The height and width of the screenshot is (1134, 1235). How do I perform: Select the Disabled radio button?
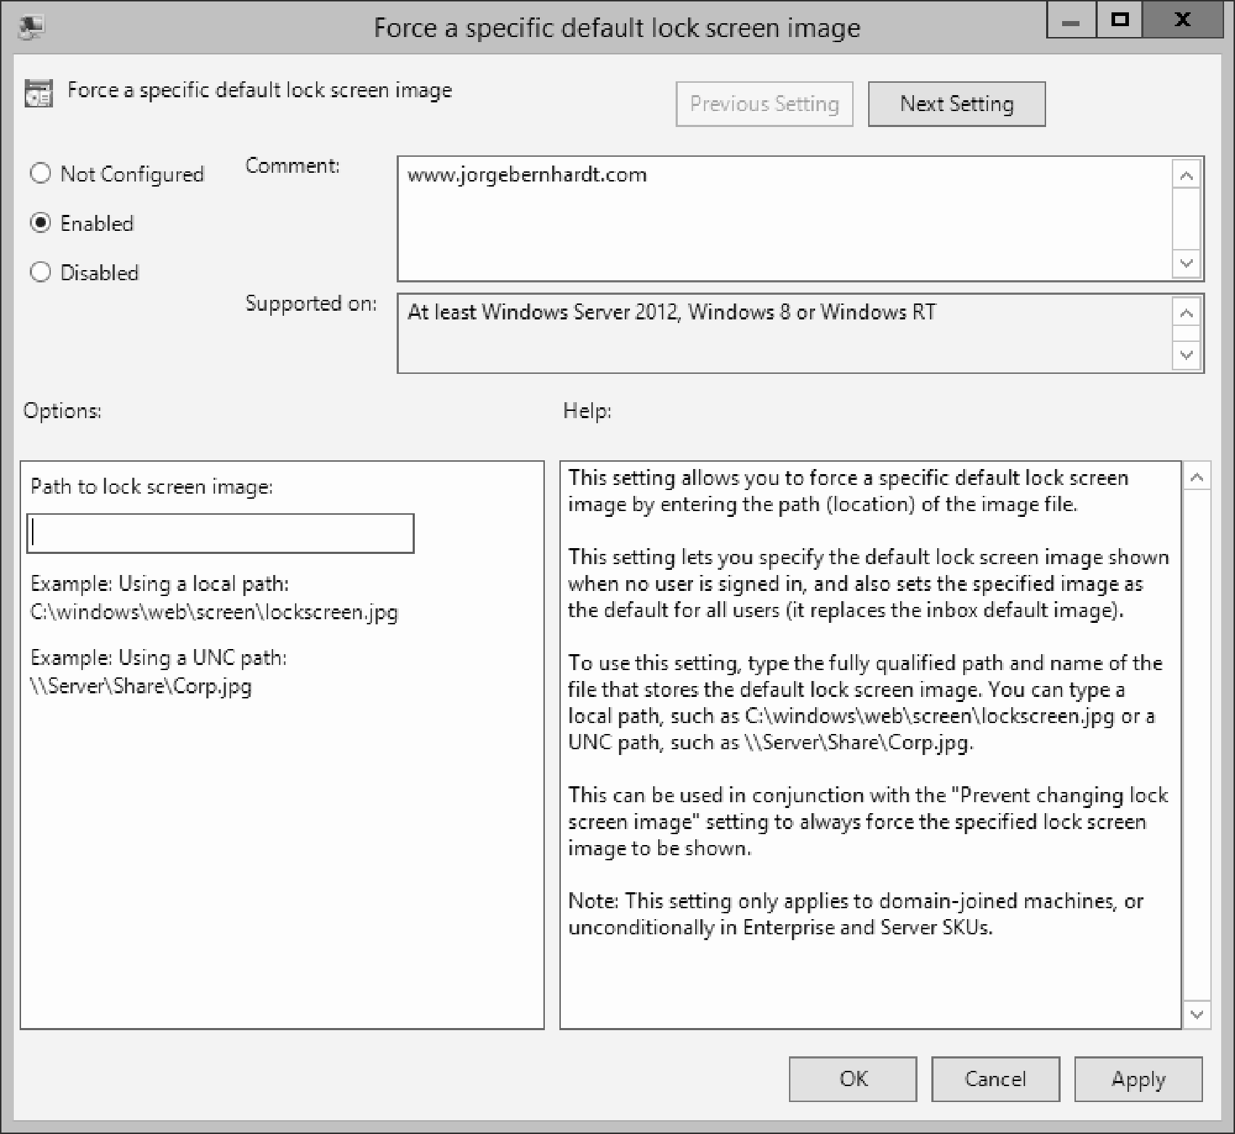point(40,272)
